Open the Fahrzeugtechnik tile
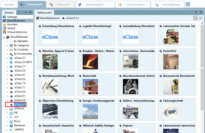The image size is (205, 133). 177,109
